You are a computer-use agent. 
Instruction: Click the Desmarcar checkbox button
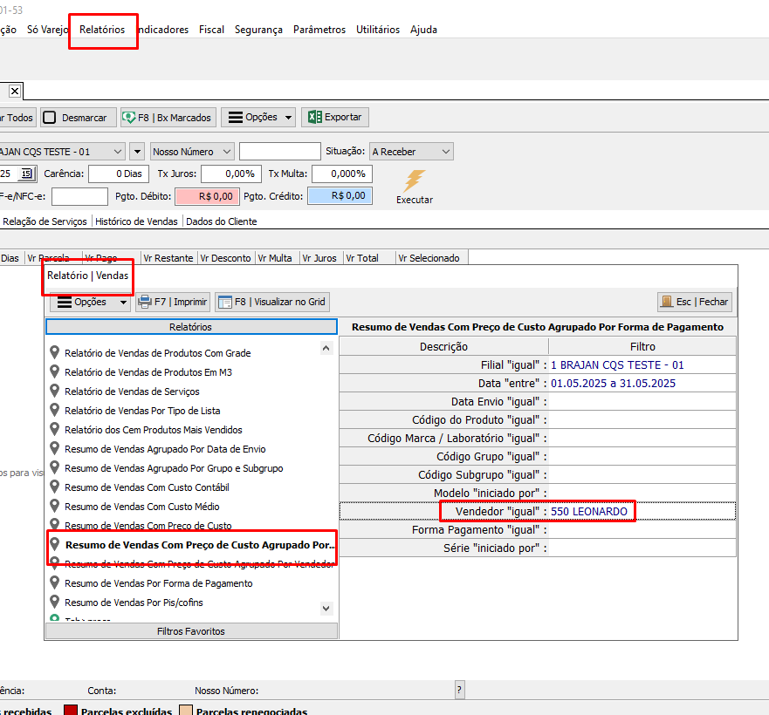tap(76, 117)
